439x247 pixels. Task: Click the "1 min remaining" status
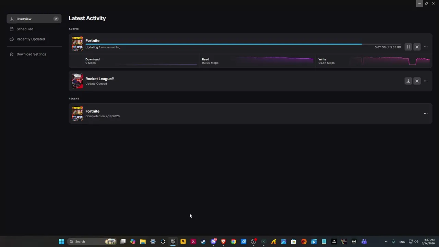(109, 47)
